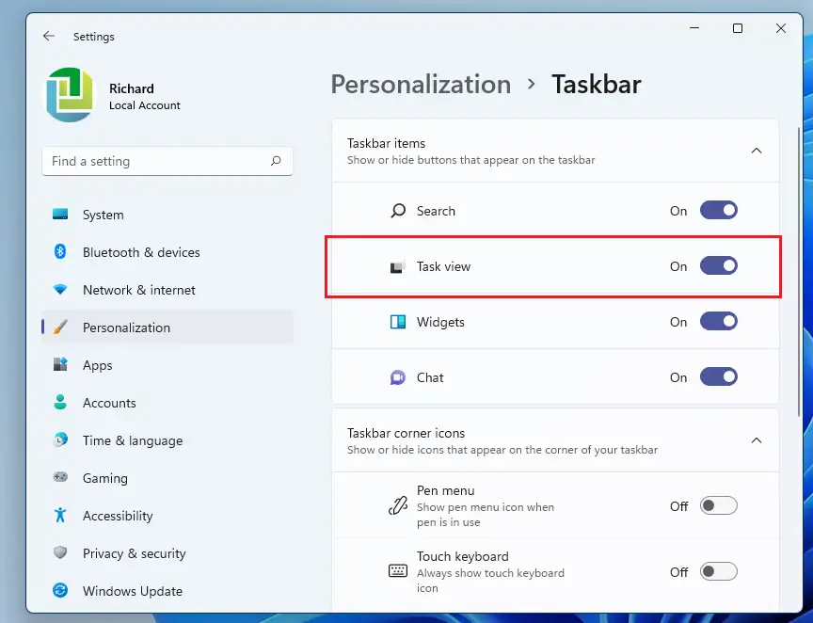
Task: Click the Task view icon
Action: pos(398,266)
